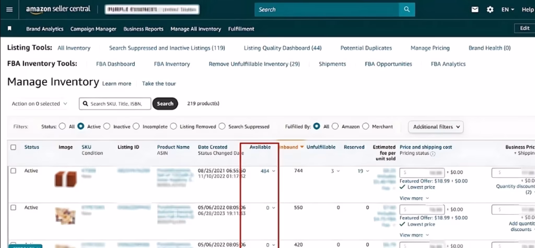Open Remove Unfulfillable Inventory (29) link
The width and height of the screenshot is (535, 248).
254,64
